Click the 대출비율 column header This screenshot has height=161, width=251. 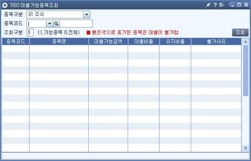pos(143,41)
